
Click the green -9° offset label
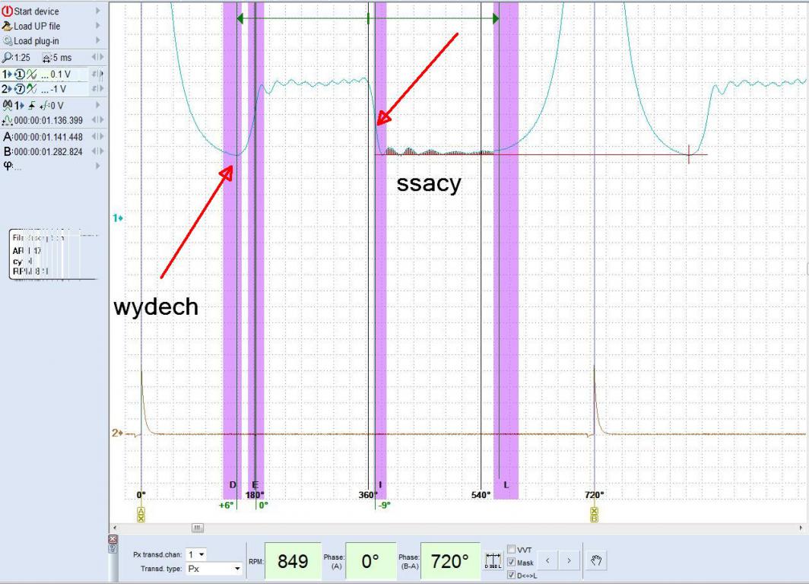[383, 506]
